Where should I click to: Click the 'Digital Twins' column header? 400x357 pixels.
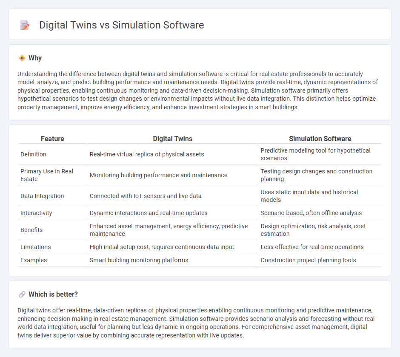pos(172,139)
